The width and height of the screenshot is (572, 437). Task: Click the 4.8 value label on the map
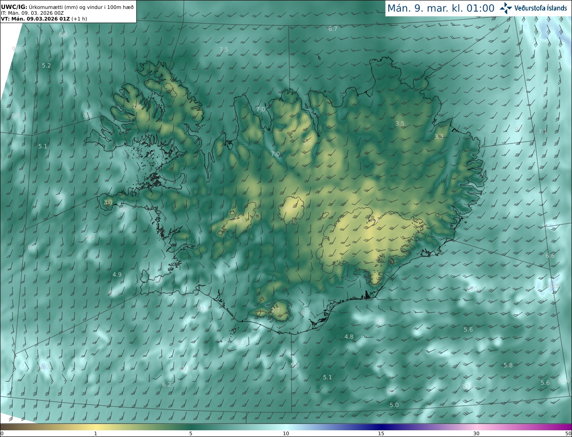(349, 336)
